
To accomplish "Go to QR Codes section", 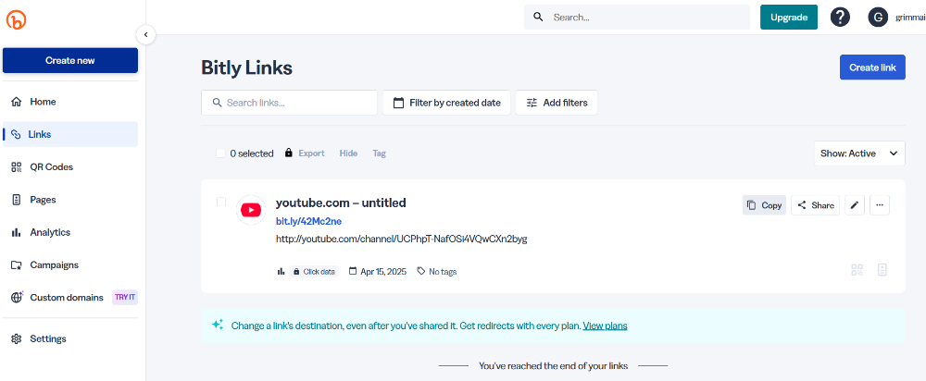I will (x=70, y=166).
